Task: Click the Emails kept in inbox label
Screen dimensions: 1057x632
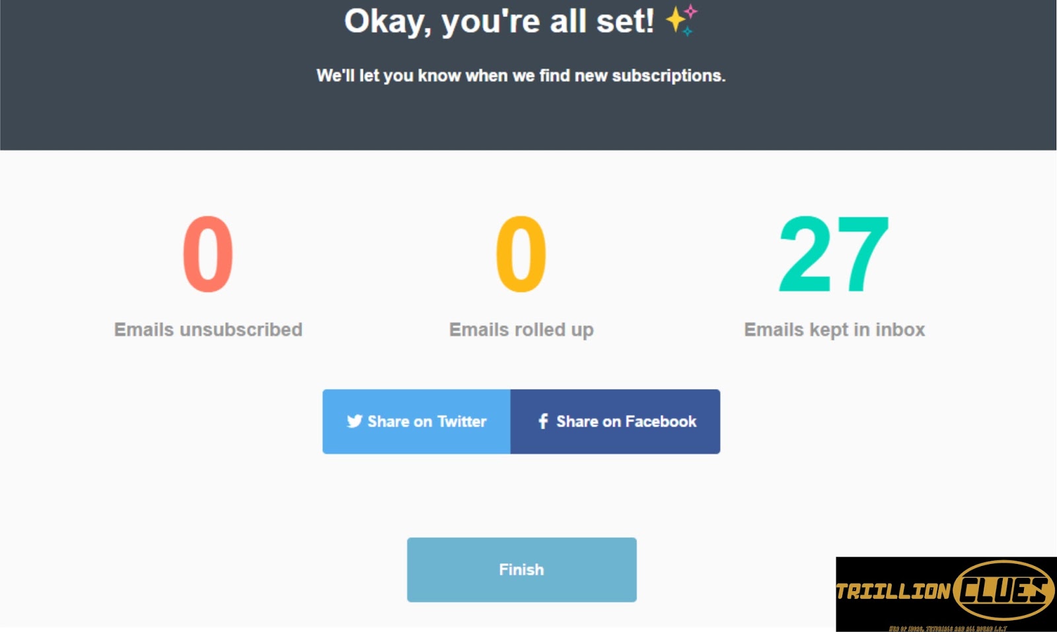Action: pyautogui.click(x=834, y=330)
